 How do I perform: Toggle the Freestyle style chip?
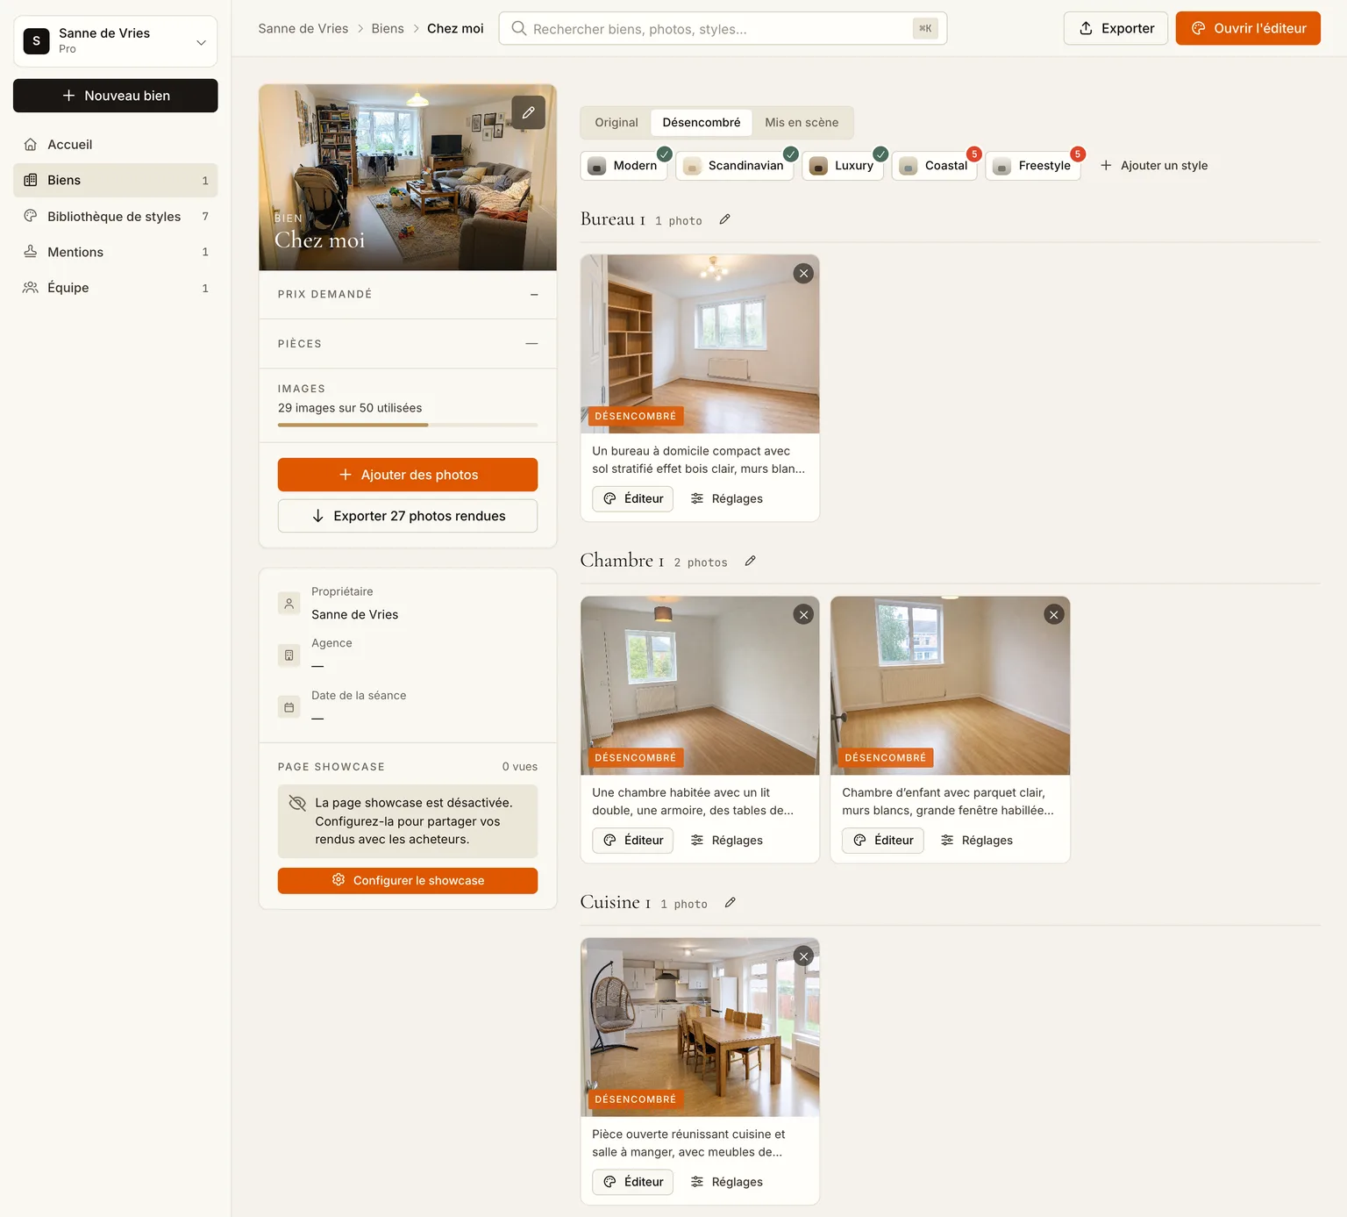tap(1033, 166)
